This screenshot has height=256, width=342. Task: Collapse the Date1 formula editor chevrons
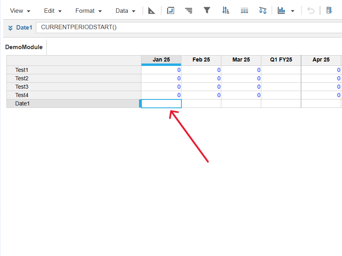coord(10,28)
